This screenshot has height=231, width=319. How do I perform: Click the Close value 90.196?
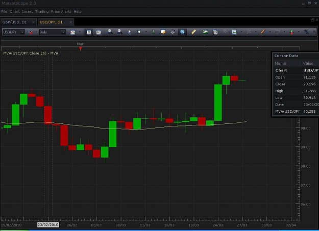pos(309,84)
